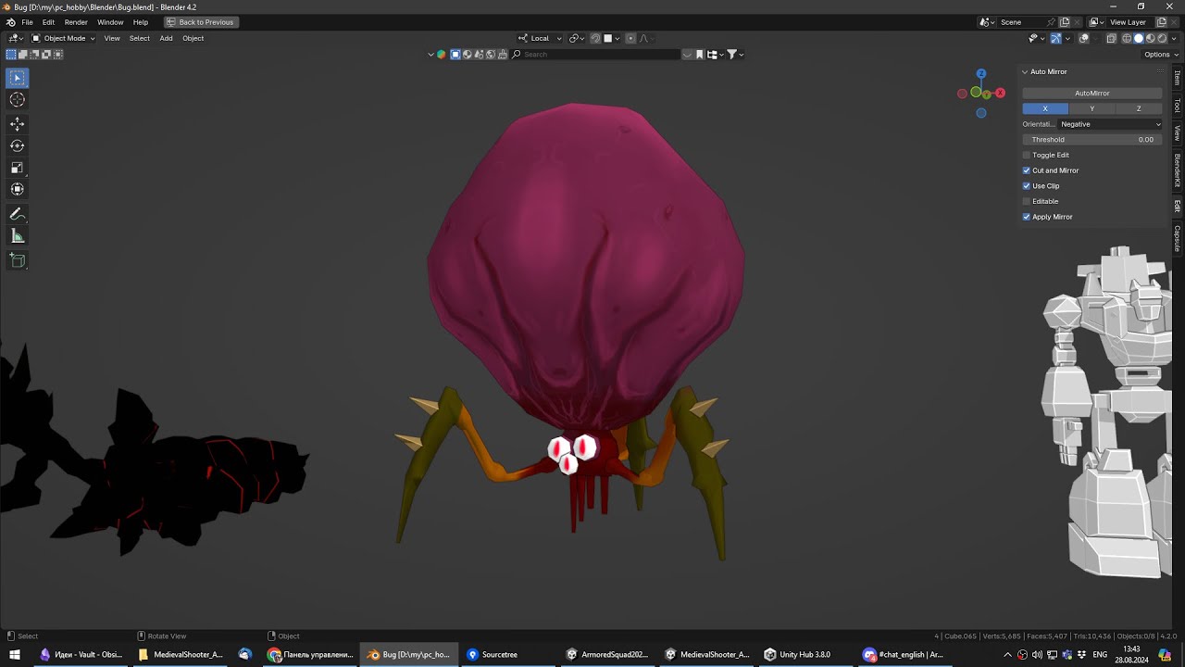Open the pivot point dropdown
Viewport: 1185px width, 667px height.
tap(577, 38)
